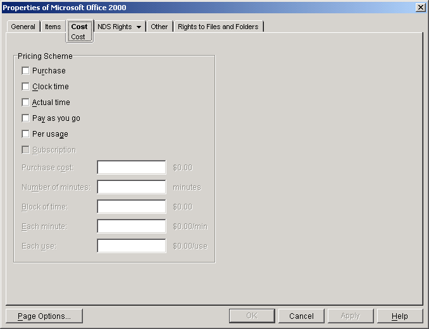
Task: Close the Properties window with X
Action: 420,8
